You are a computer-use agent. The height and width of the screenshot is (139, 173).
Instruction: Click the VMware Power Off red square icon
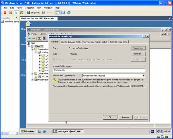click(5, 13)
